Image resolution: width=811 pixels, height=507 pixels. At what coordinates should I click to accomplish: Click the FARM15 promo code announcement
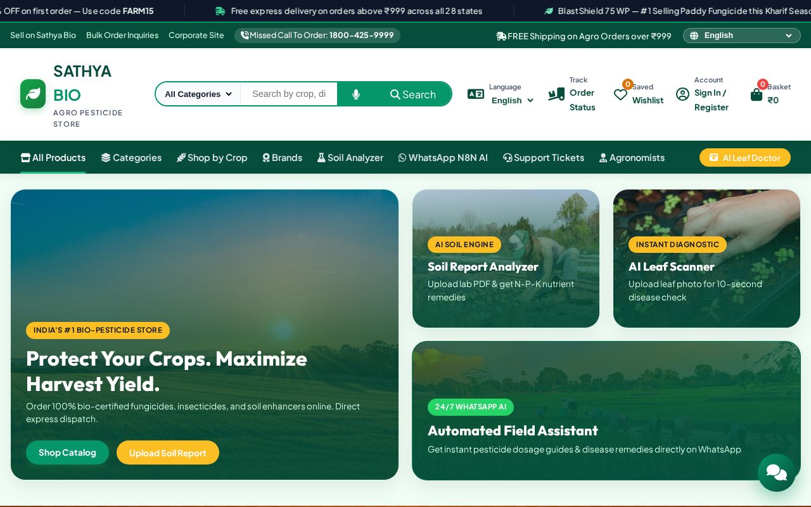(77, 11)
